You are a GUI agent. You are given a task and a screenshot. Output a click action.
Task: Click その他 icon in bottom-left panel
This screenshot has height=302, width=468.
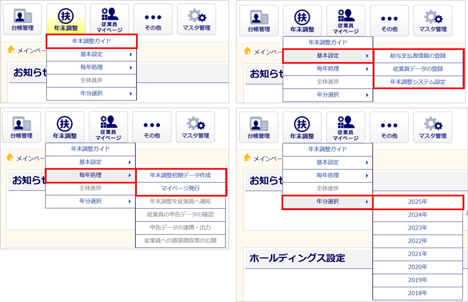[152, 127]
